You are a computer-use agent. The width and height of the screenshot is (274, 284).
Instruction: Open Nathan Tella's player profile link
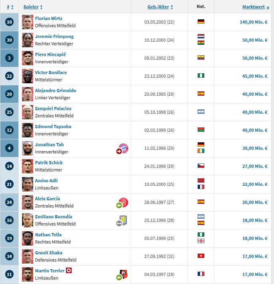tap(48, 235)
